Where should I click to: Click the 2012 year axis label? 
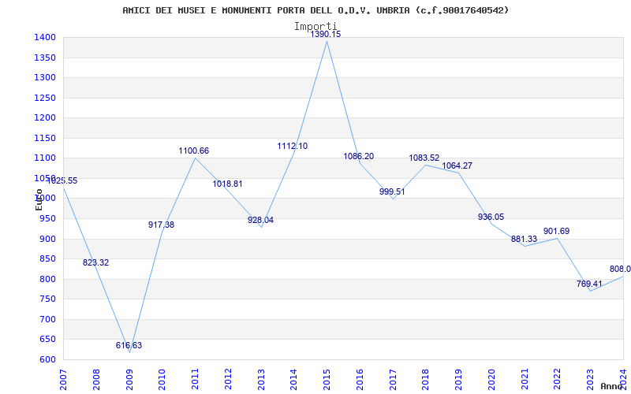pos(228,379)
